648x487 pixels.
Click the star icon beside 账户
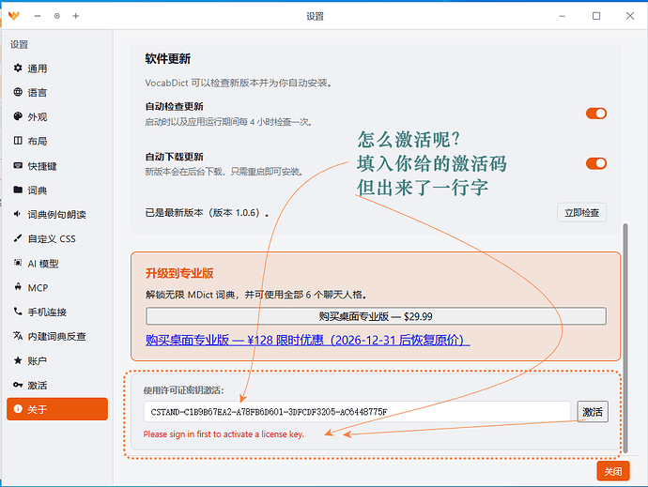[18, 360]
